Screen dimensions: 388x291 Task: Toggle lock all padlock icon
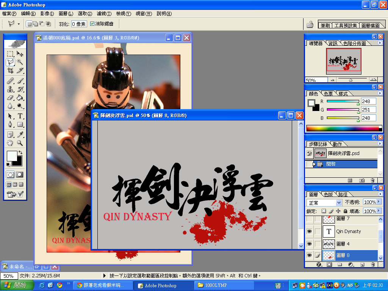tap(346, 211)
